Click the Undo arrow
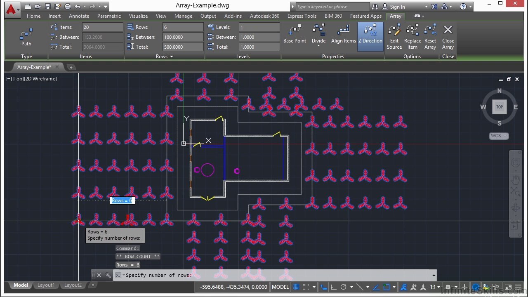Viewport: 528px width, 297px height. (77, 7)
